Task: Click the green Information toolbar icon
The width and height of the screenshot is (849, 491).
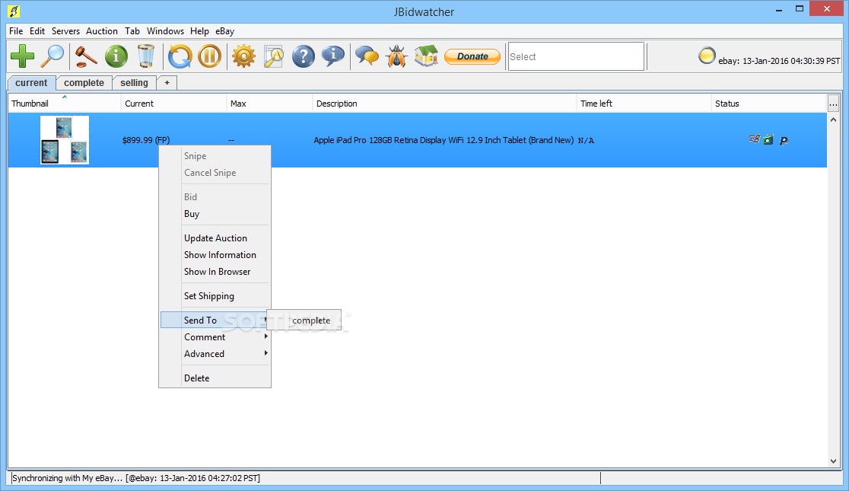Action: tap(116, 56)
